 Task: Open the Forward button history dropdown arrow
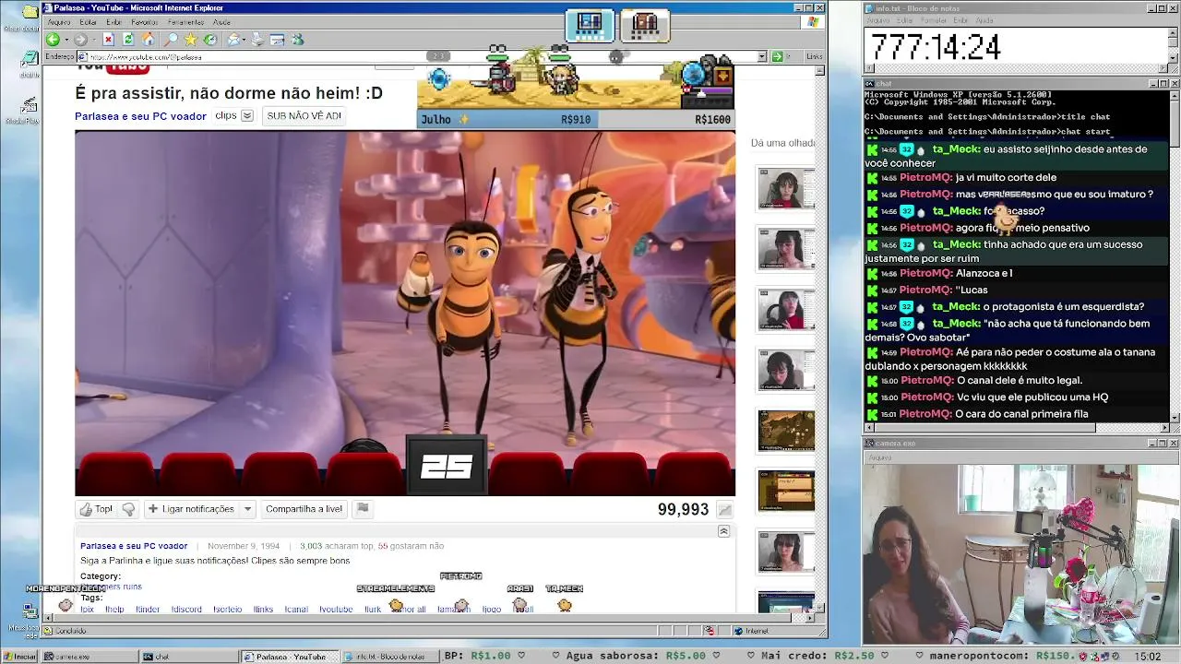click(92, 40)
